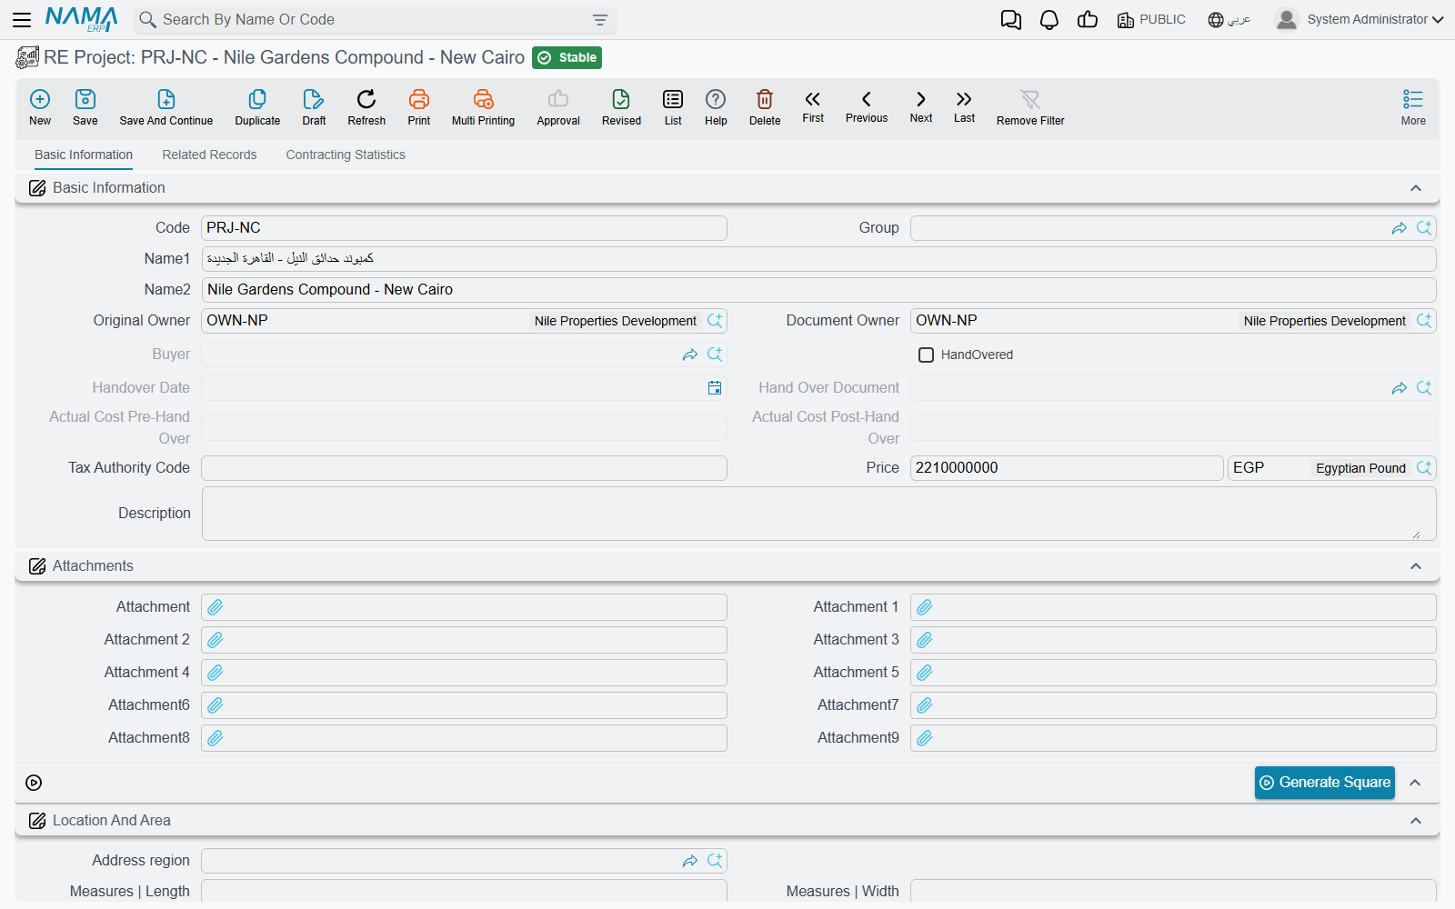
Task: Click the PUBLIC company selector
Action: pos(1151,20)
